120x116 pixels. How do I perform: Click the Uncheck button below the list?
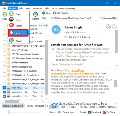point(40,106)
